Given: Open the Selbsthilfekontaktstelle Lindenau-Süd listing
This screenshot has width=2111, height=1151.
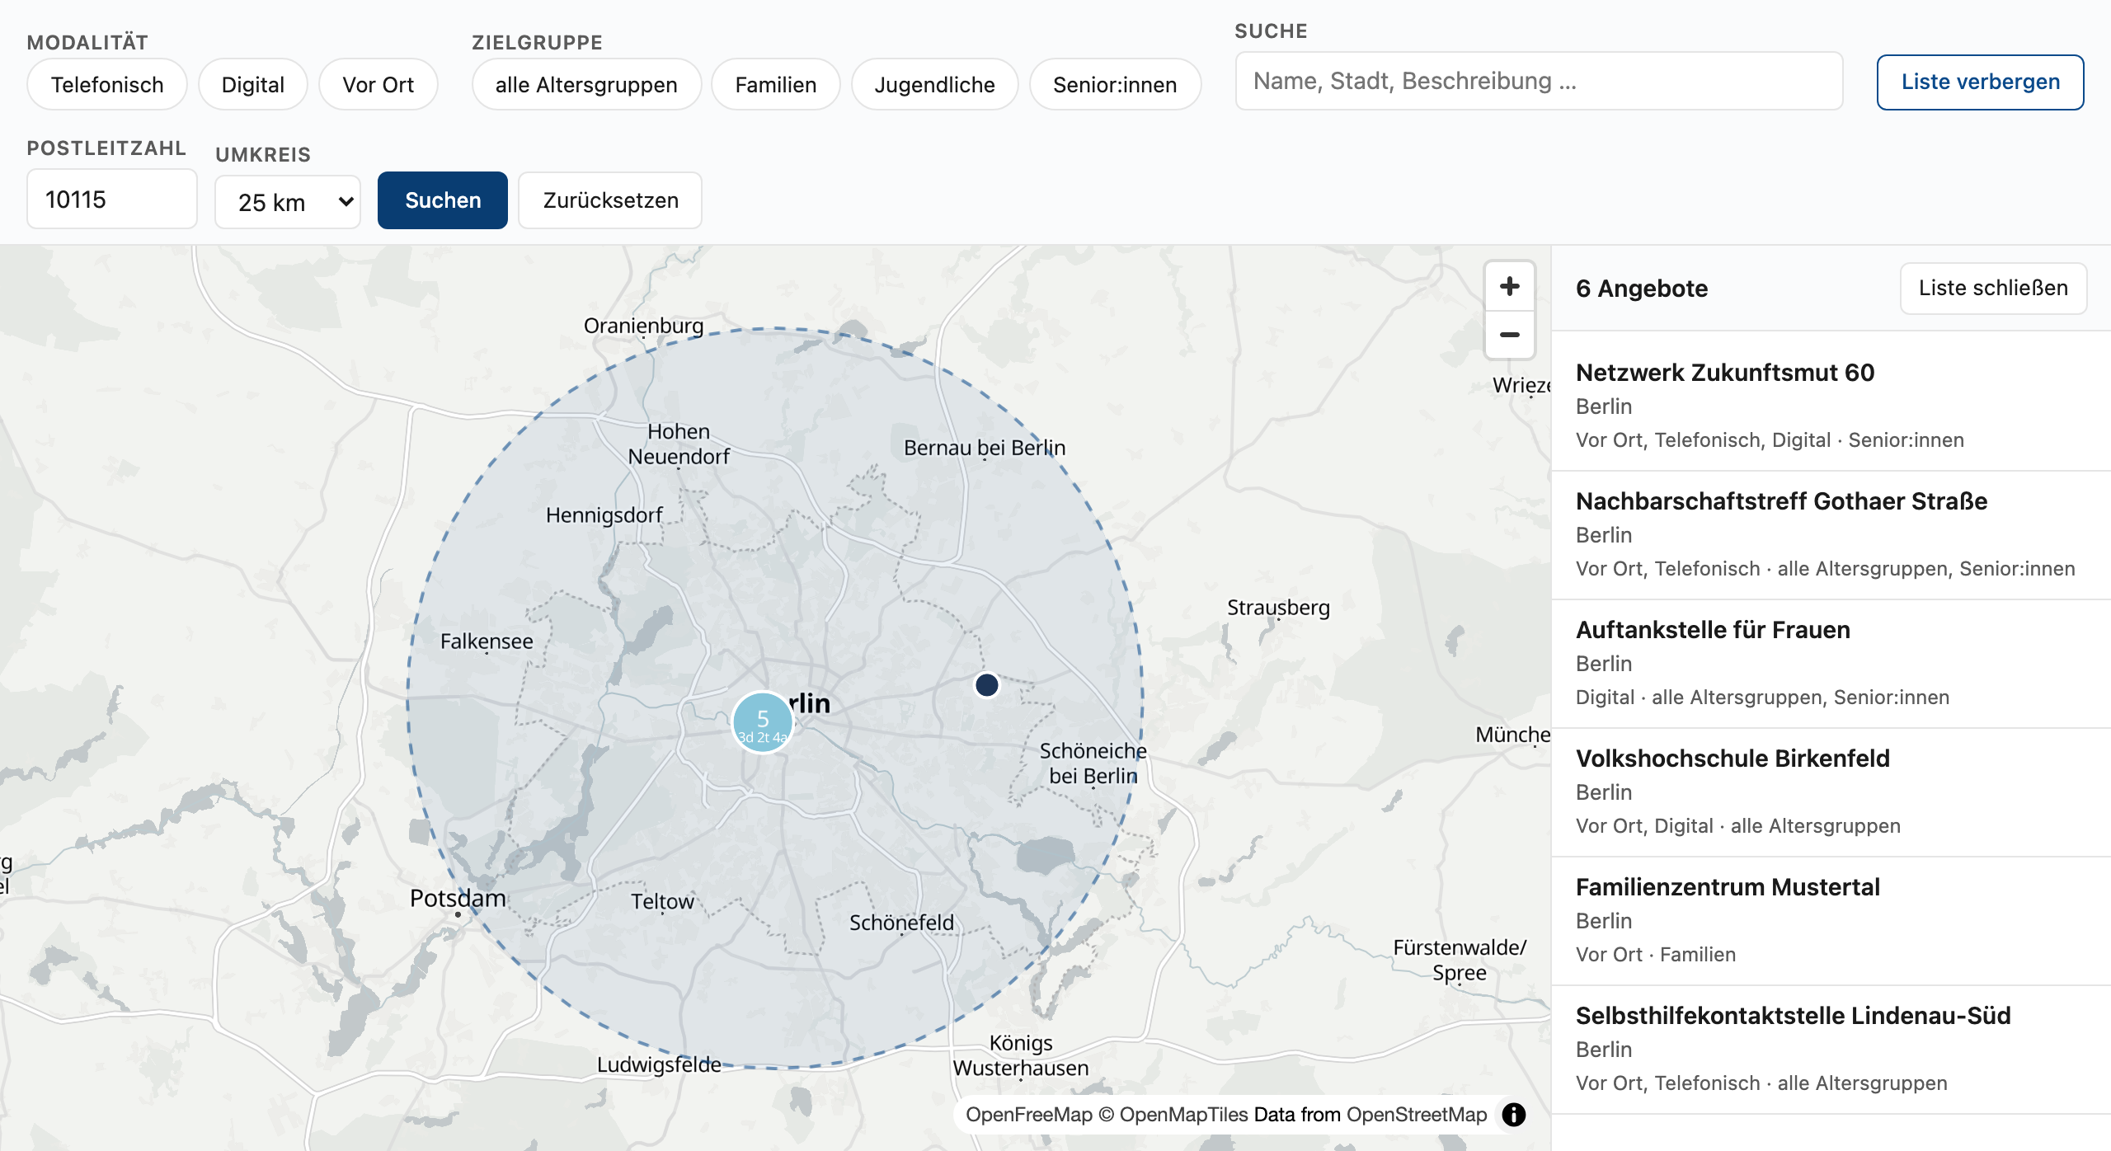Looking at the screenshot, I should [x=1831, y=1049].
